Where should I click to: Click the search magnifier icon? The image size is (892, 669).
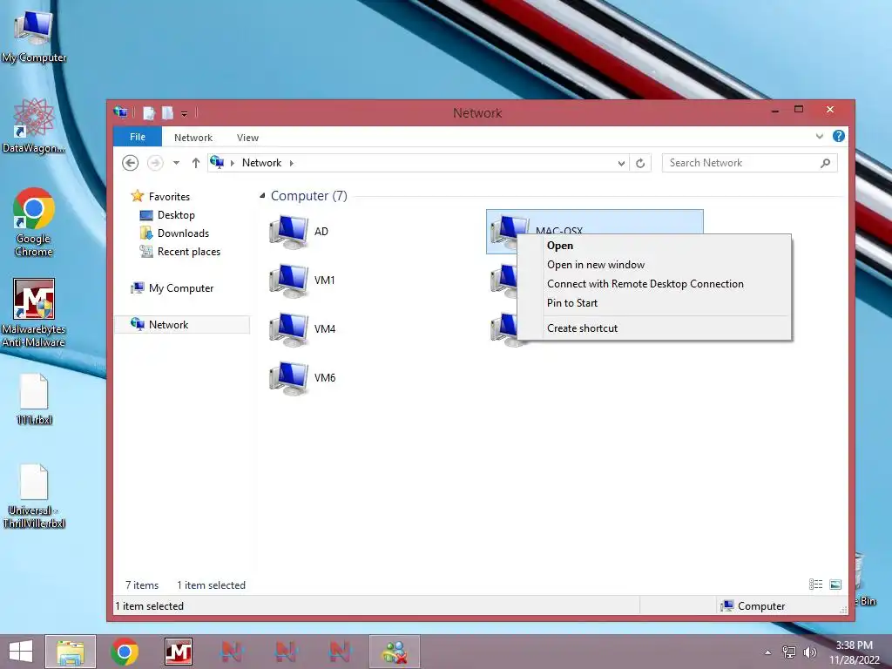pyautogui.click(x=825, y=163)
